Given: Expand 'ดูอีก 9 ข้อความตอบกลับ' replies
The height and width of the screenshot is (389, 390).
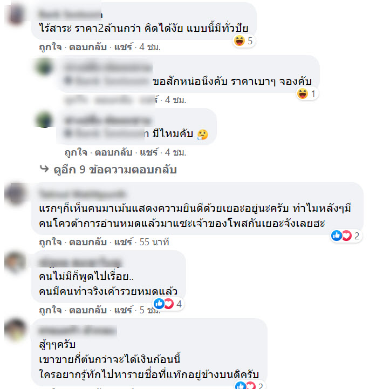Looking at the screenshot, I should pyautogui.click(x=115, y=170).
